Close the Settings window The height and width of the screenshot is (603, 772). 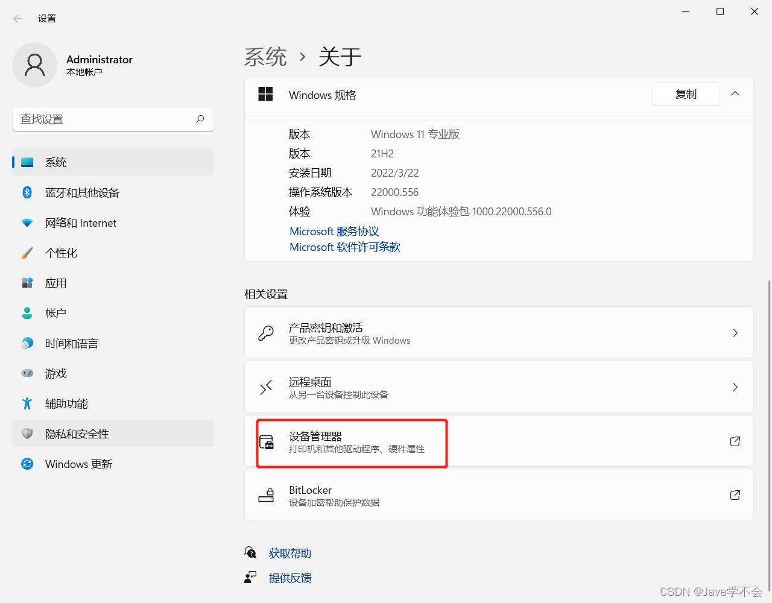click(x=755, y=11)
